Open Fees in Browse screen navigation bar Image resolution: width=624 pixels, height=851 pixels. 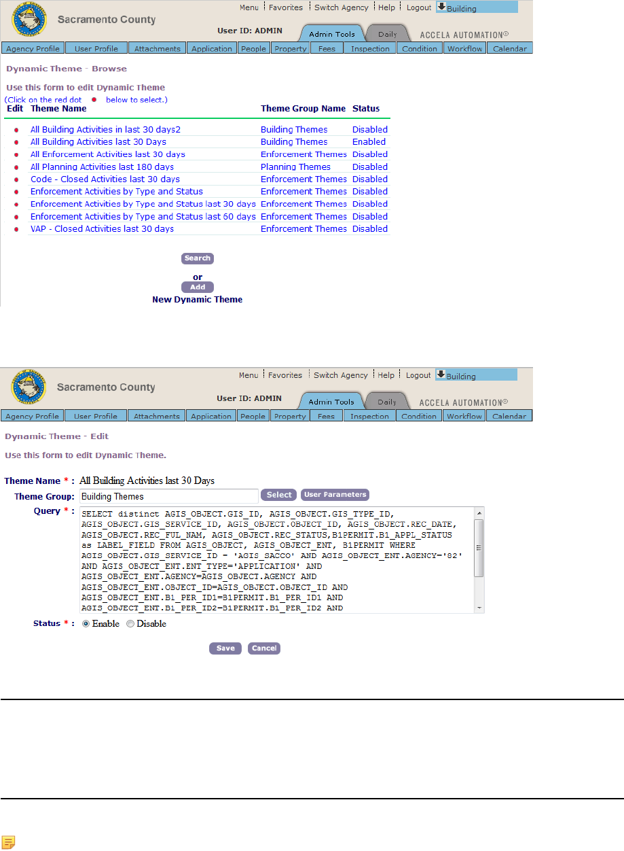pyautogui.click(x=327, y=48)
